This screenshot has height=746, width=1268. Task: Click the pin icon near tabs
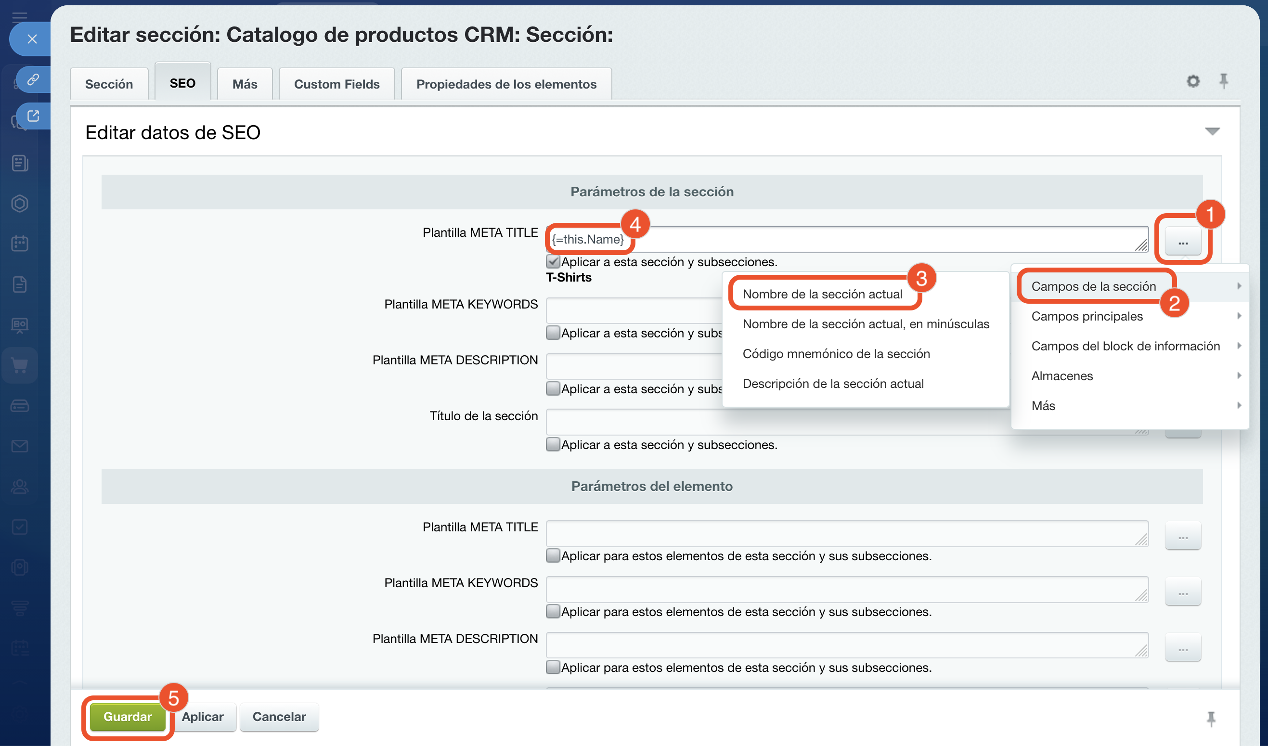click(1224, 80)
